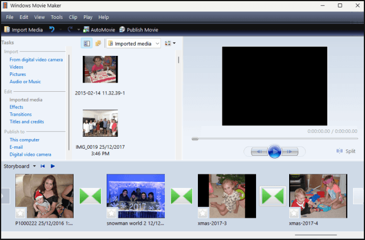Publish to E-mail link

[x=16, y=147]
